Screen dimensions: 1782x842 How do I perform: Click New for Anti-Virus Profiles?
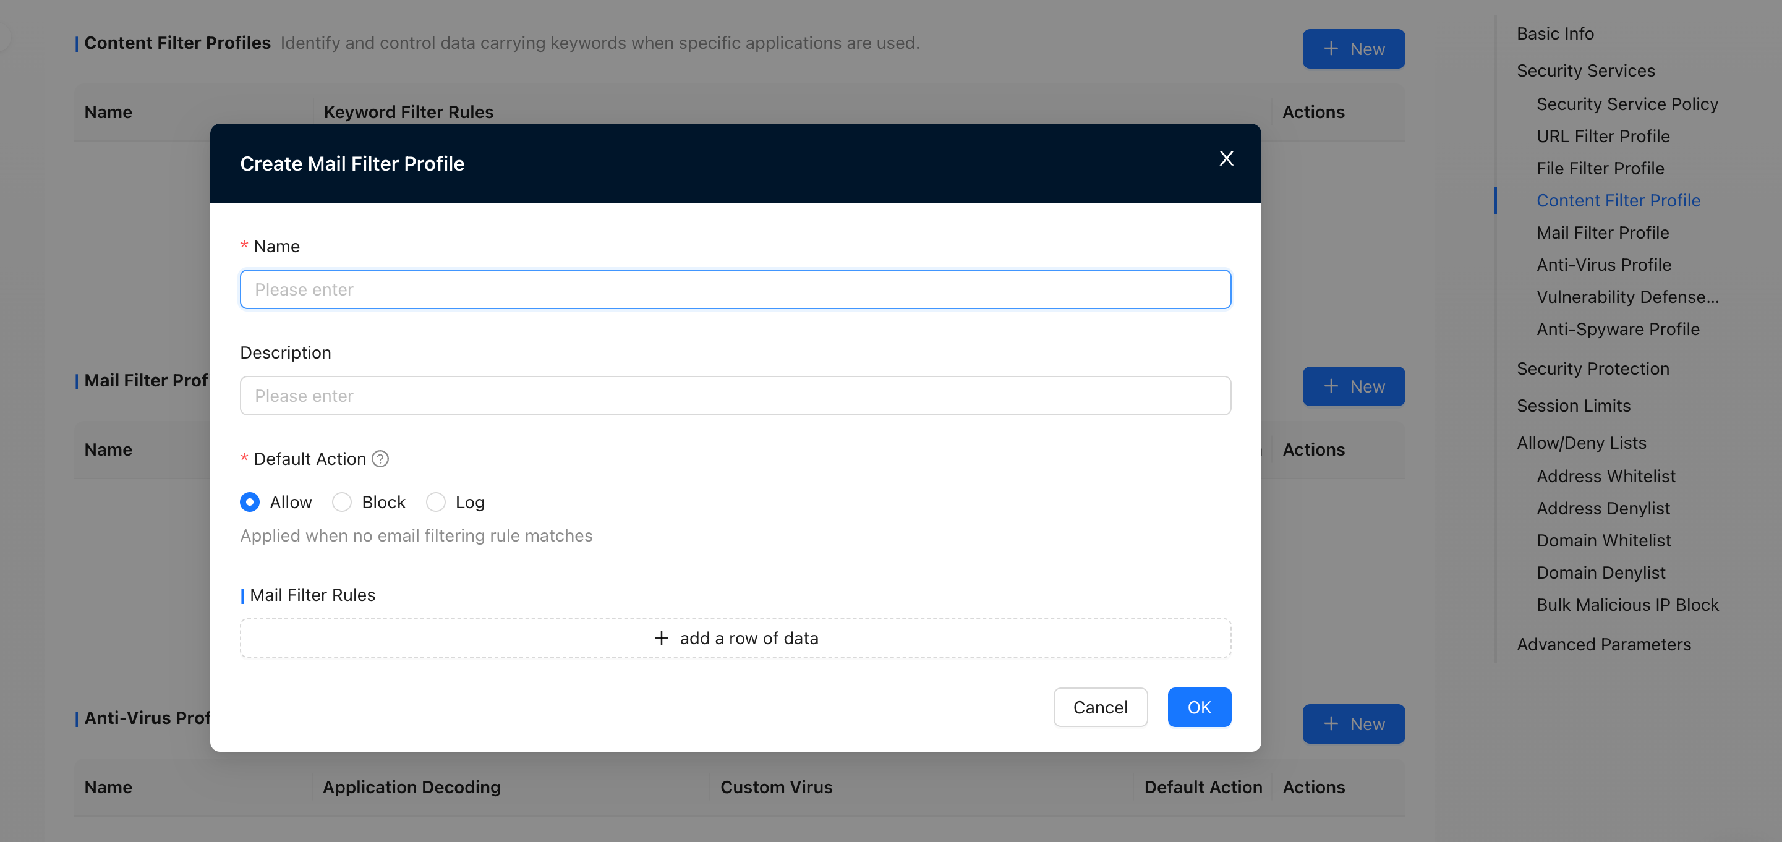point(1353,724)
